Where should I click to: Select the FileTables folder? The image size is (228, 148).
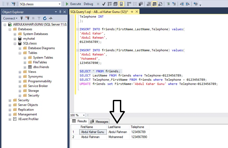point(40,62)
